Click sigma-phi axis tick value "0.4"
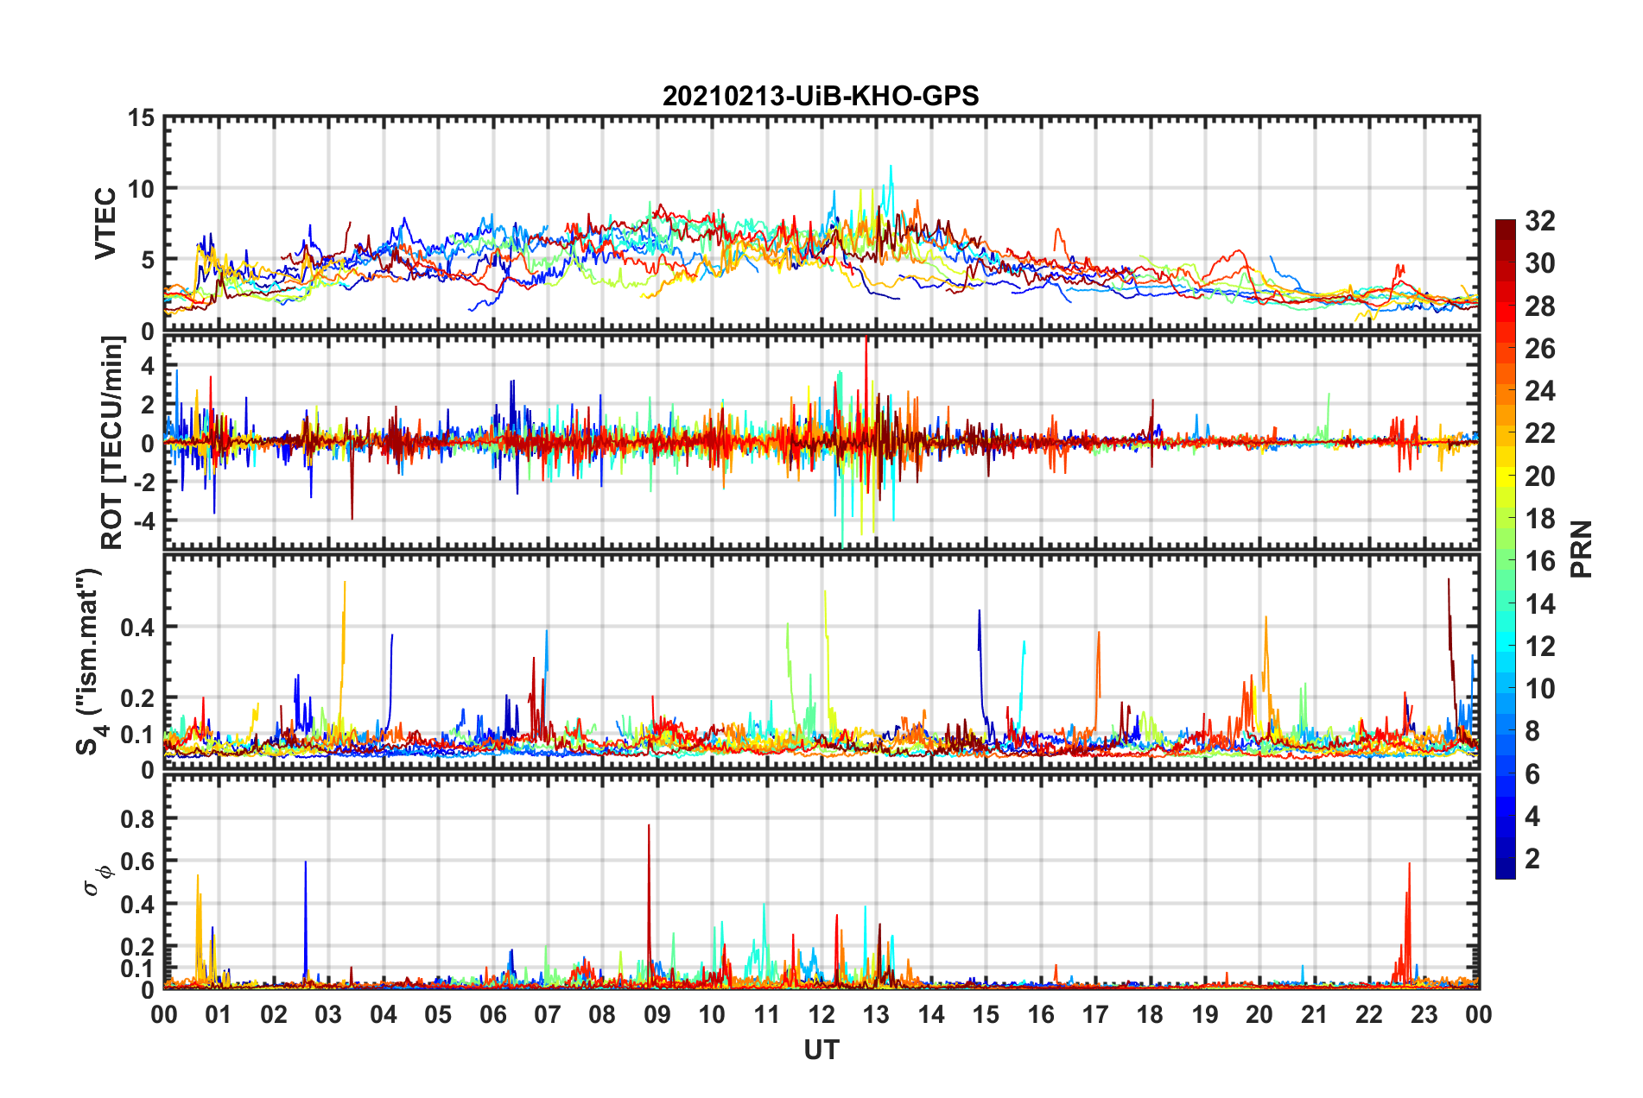The width and height of the screenshot is (1643, 1098). 136,905
